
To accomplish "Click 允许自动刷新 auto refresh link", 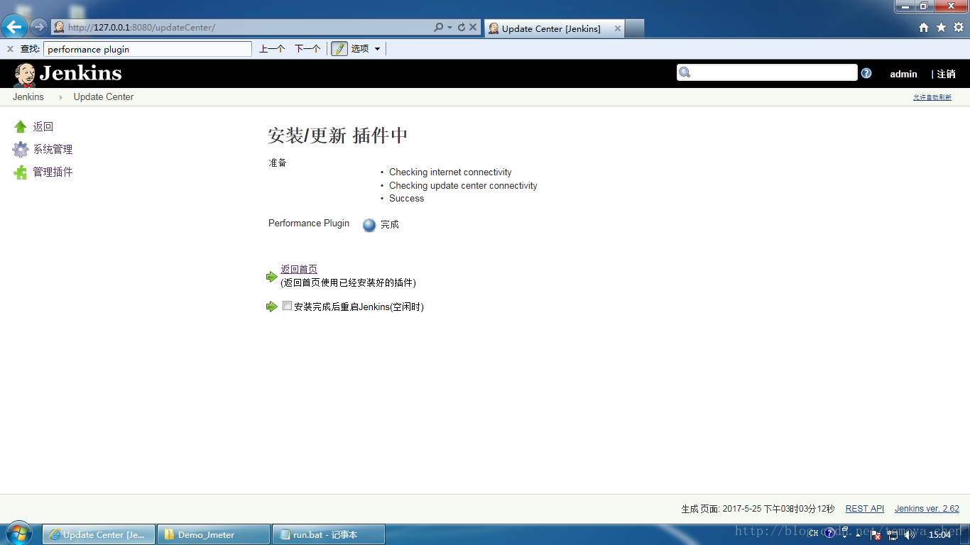I will (x=932, y=98).
